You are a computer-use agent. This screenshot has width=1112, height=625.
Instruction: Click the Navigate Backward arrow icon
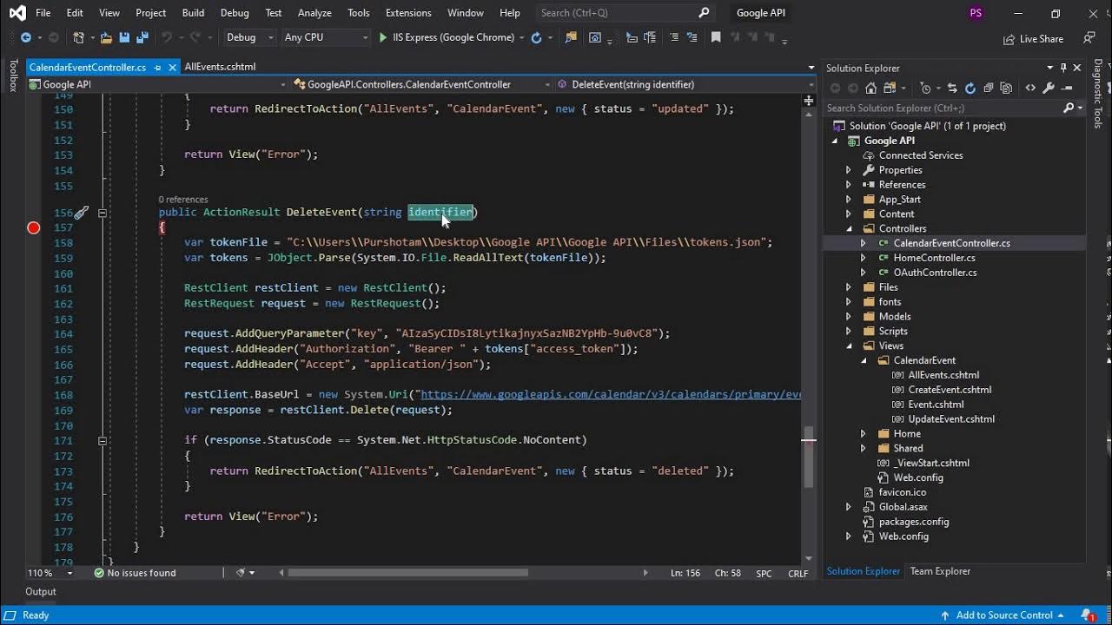point(25,37)
